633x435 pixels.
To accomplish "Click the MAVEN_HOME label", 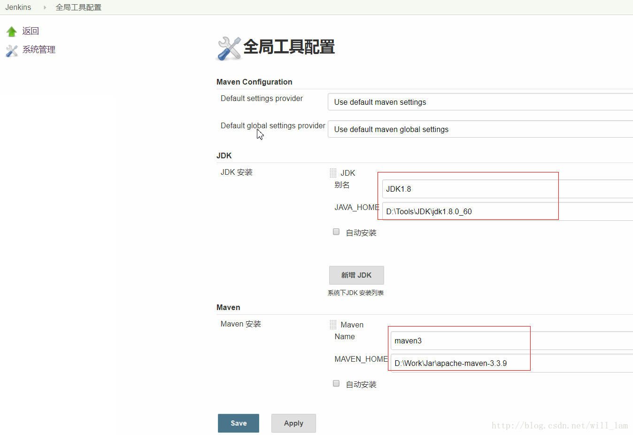I will 361,359.
